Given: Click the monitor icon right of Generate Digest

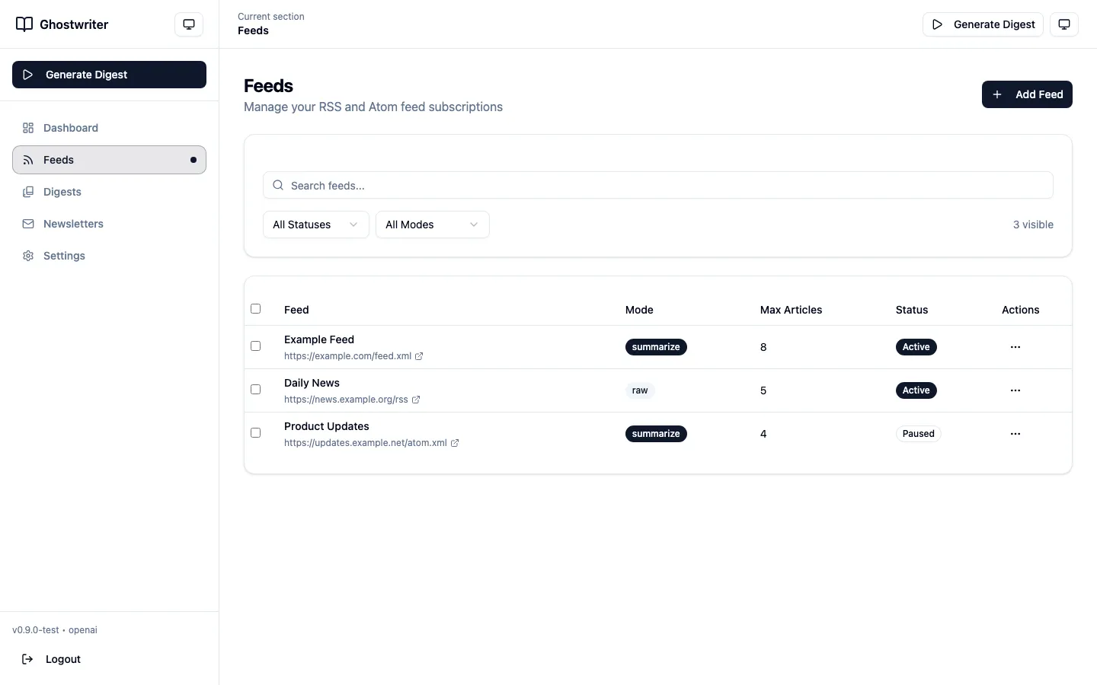Looking at the screenshot, I should click(x=1064, y=24).
